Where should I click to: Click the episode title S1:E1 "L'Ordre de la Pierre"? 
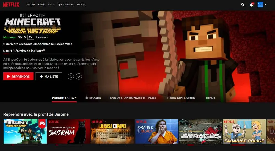coord(24,51)
